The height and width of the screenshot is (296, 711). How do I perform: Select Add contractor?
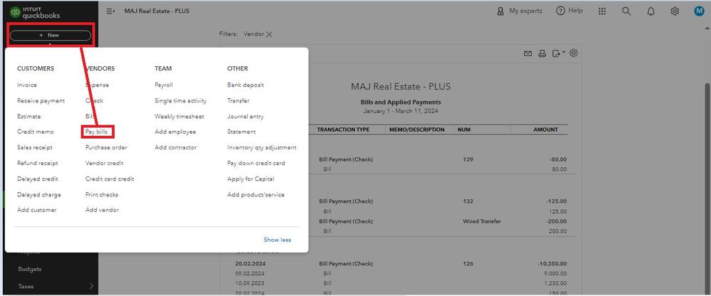click(x=176, y=147)
